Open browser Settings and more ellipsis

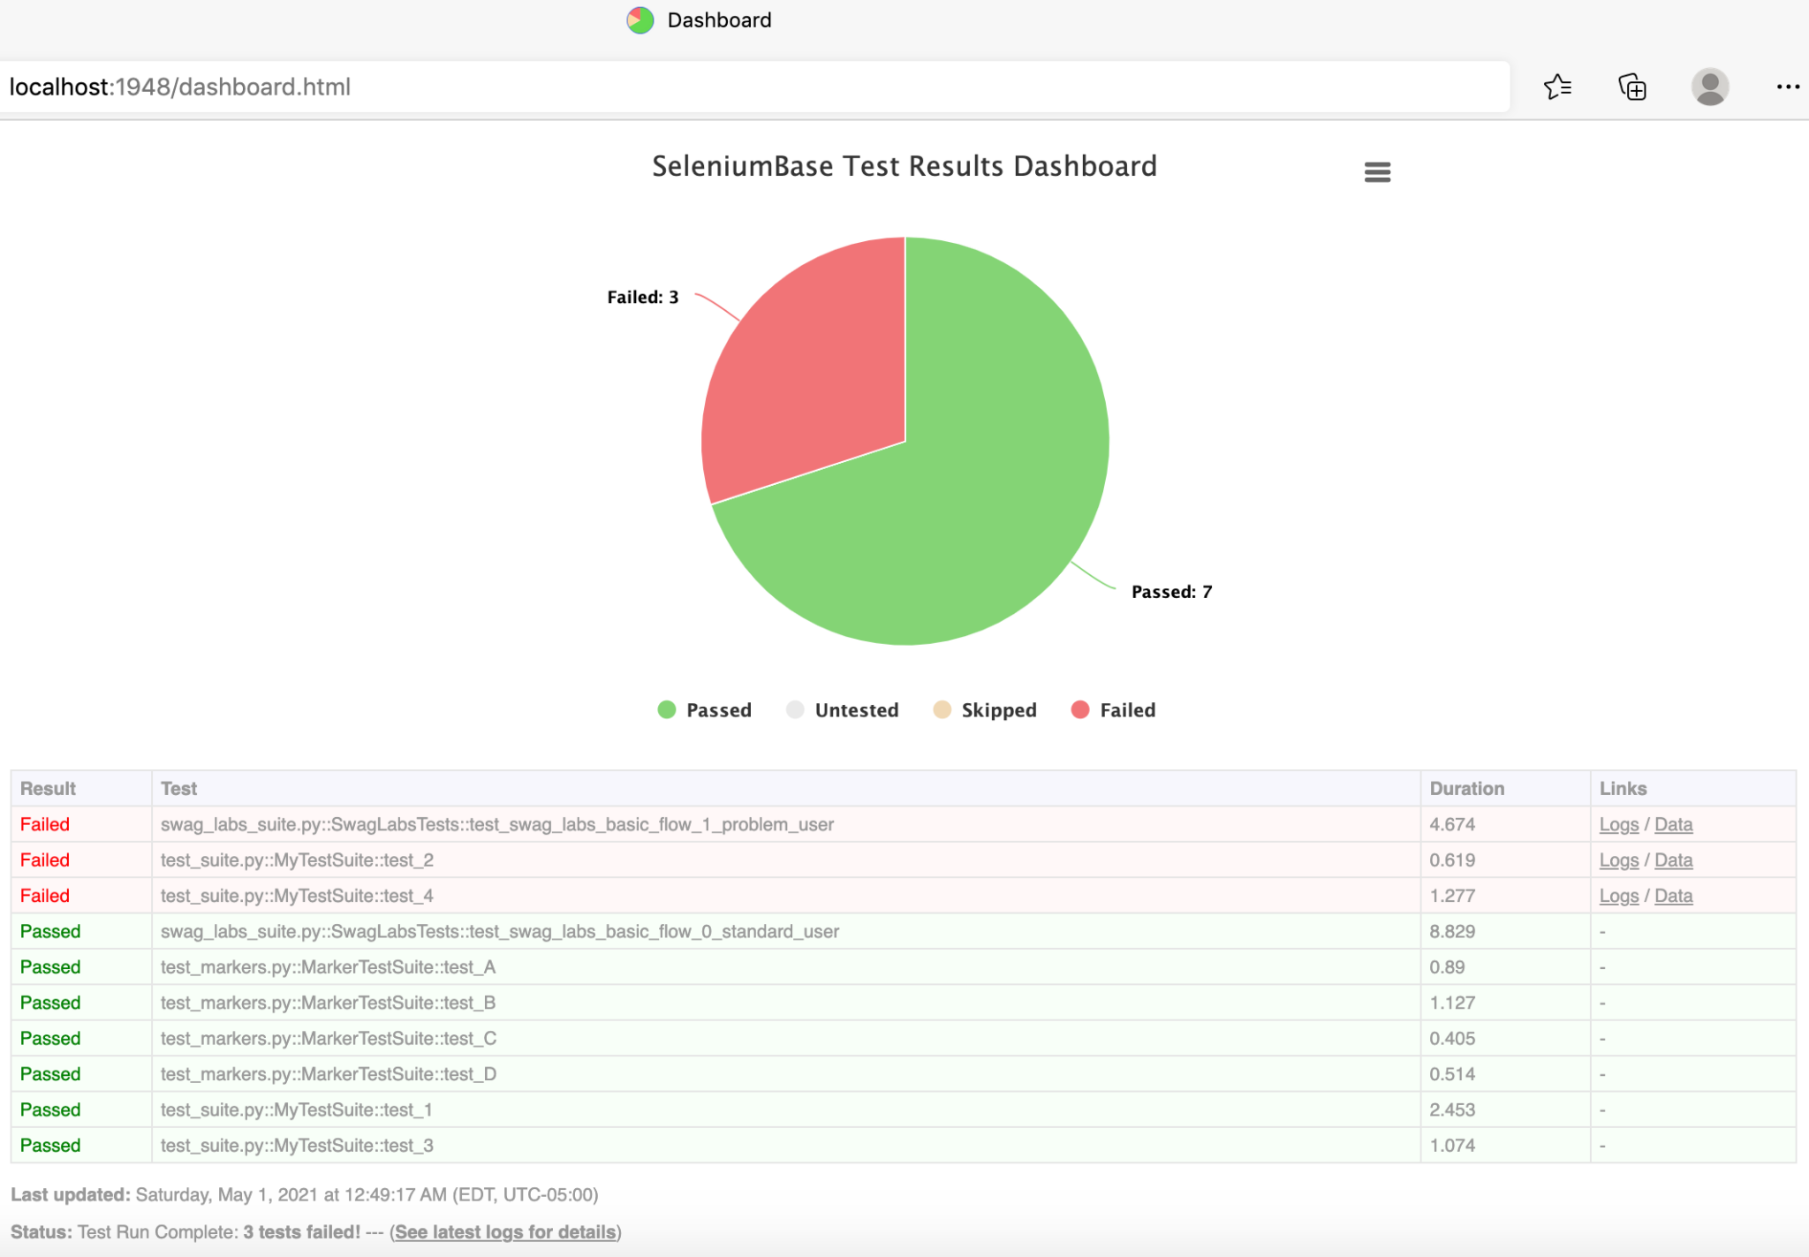[x=1788, y=87]
